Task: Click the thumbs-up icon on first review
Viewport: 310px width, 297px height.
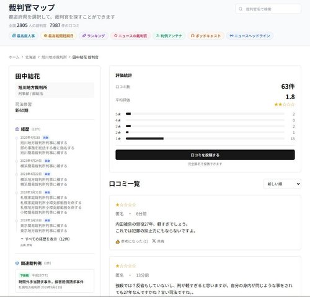Action: pyautogui.click(x=118, y=241)
